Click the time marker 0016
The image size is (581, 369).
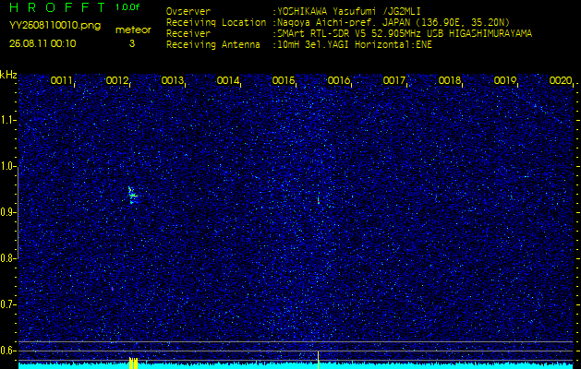pos(339,80)
